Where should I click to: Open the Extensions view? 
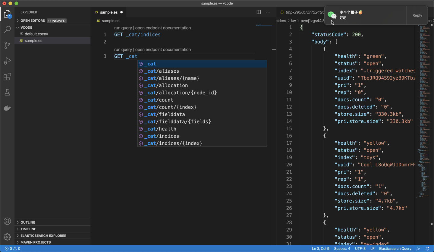point(7,77)
